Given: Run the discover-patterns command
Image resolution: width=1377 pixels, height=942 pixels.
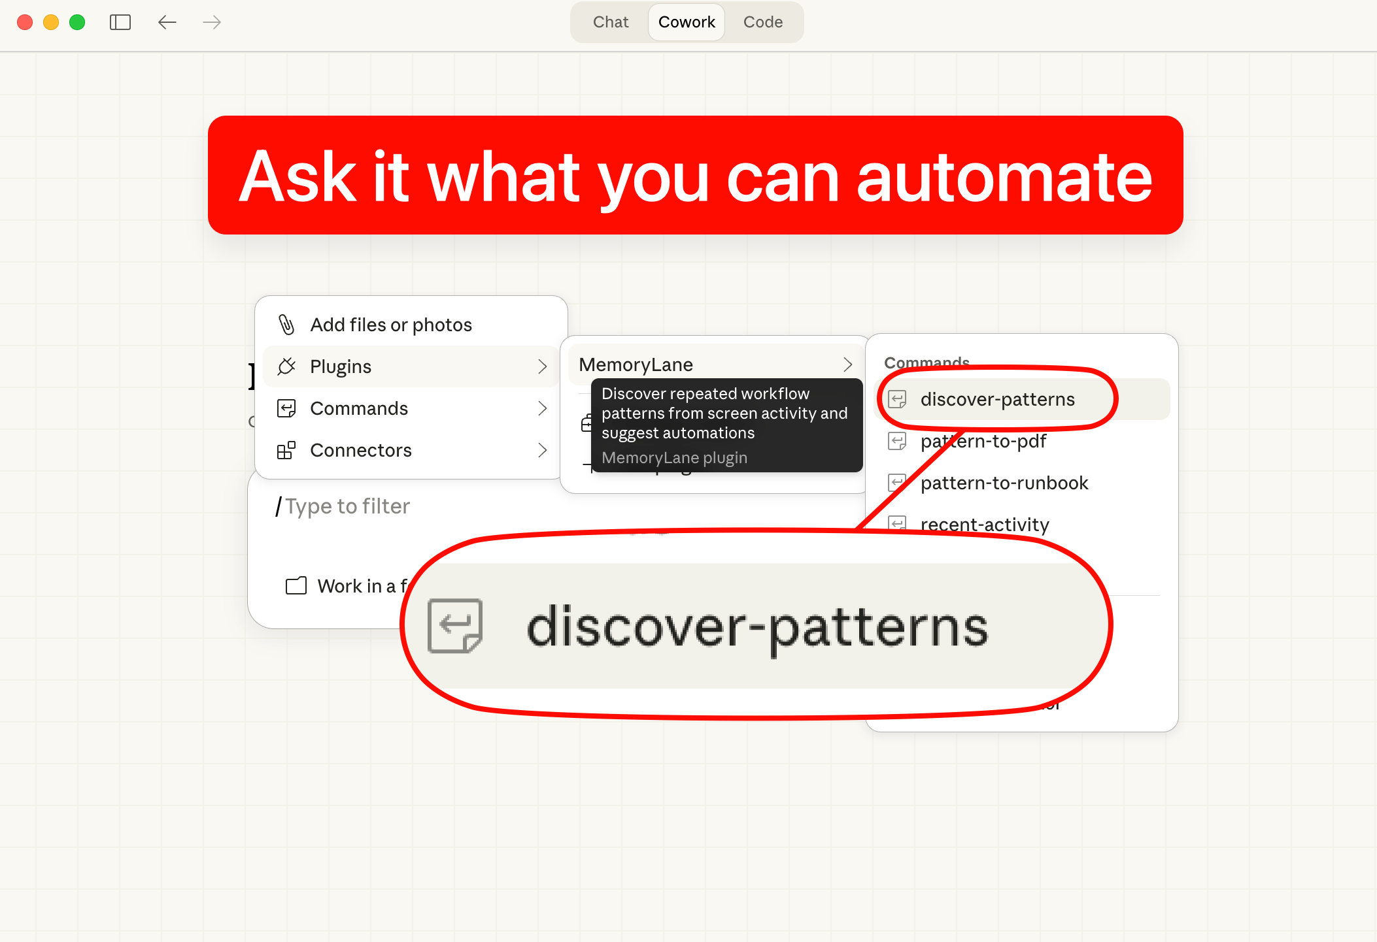Looking at the screenshot, I should (x=997, y=399).
